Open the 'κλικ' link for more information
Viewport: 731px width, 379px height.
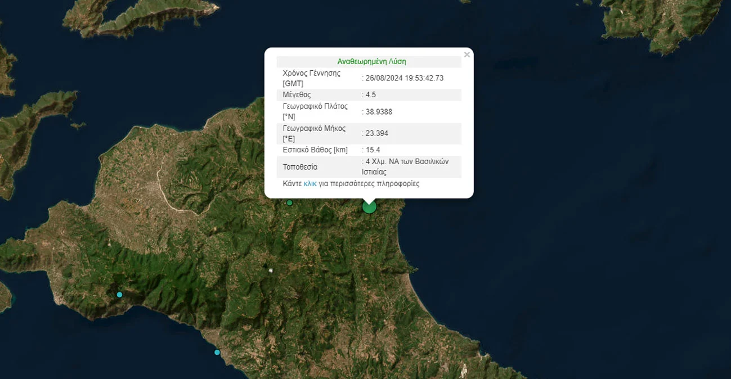[310, 184]
